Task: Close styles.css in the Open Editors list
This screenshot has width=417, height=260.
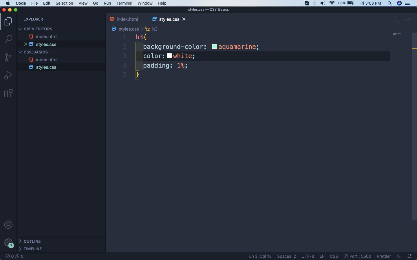Action: click(26, 44)
